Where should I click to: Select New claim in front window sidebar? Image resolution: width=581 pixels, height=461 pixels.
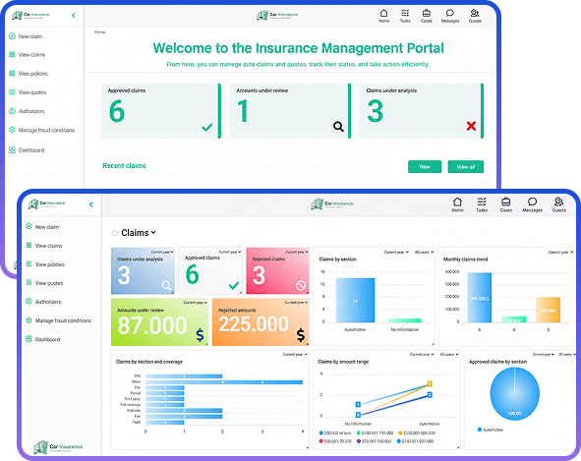click(42, 227)
